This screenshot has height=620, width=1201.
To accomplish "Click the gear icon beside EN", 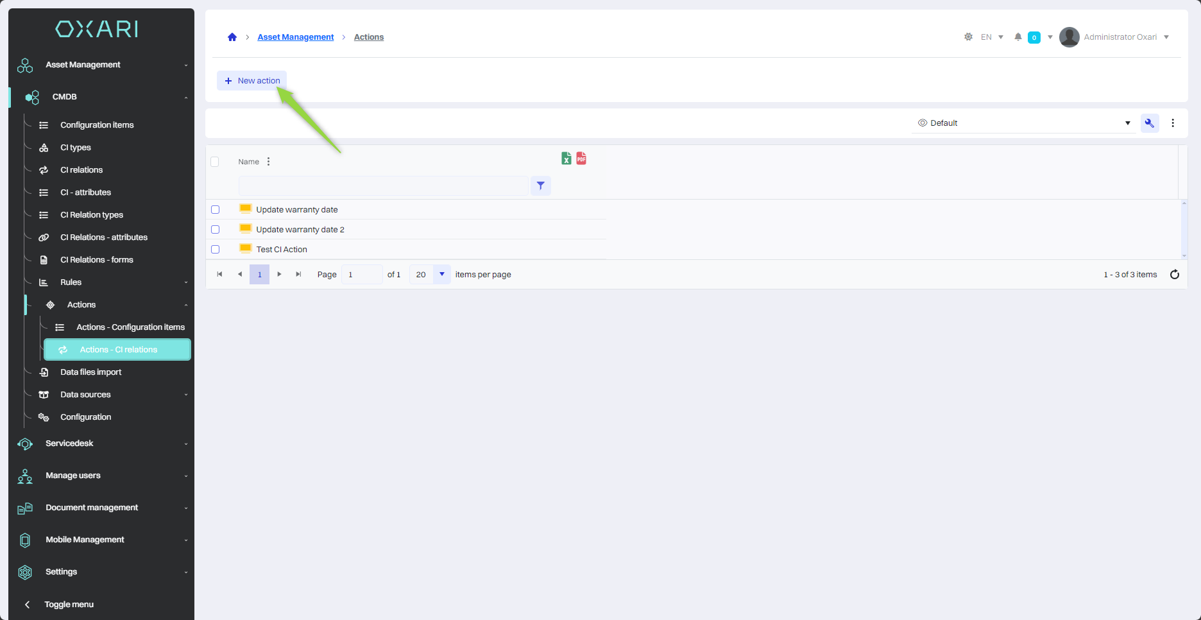I will click(968, 37).
